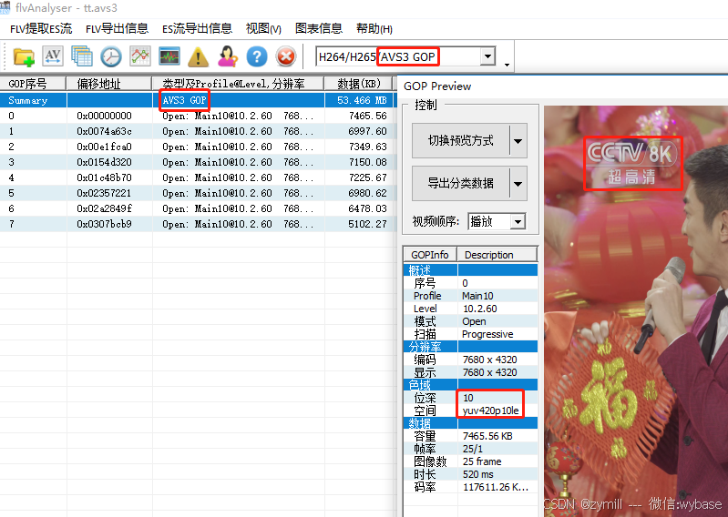This screenshot has height=517, width=728.
Task: Click the 扫描 Progressive info row
Action: point(471,334)
